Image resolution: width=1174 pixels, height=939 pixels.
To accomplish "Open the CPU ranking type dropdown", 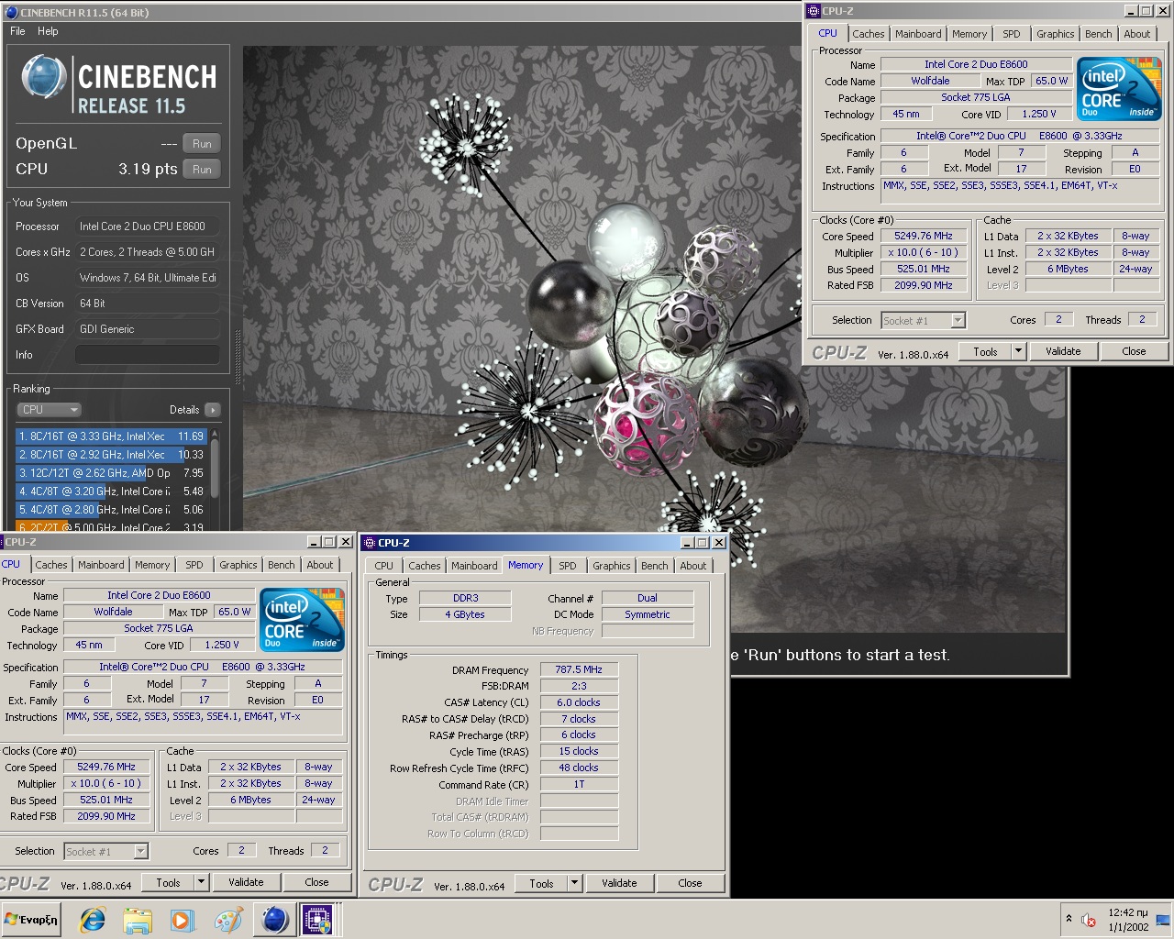I will [49, 410].
